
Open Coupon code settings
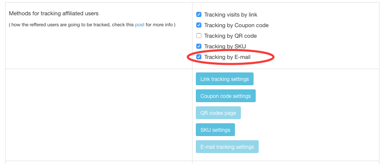[226, 96]
